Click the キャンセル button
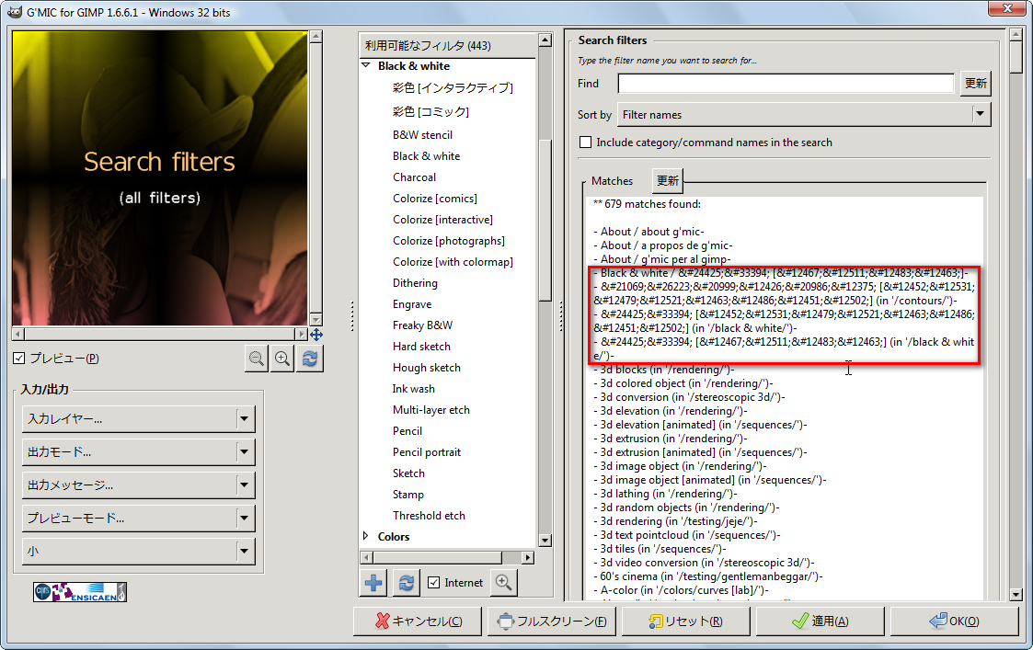The height and width of the screenshot is (650, 1033). (418, 621)
